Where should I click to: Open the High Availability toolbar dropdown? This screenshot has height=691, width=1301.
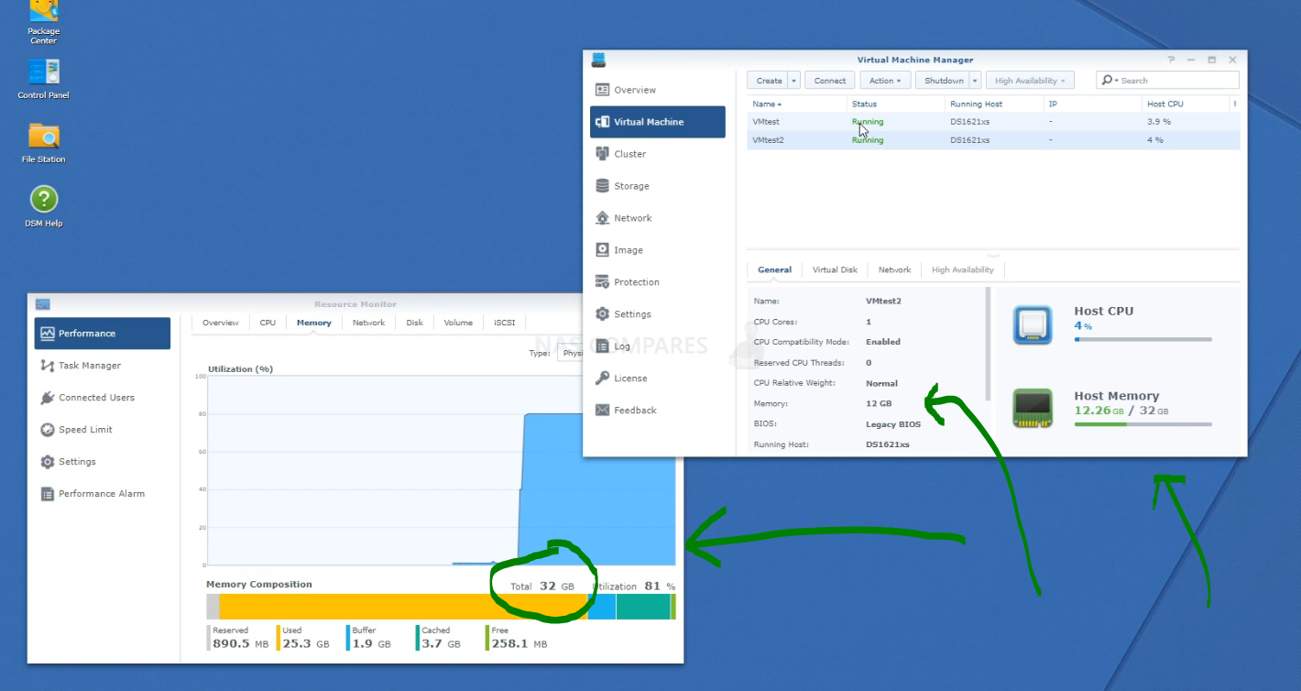[1030, 81]
